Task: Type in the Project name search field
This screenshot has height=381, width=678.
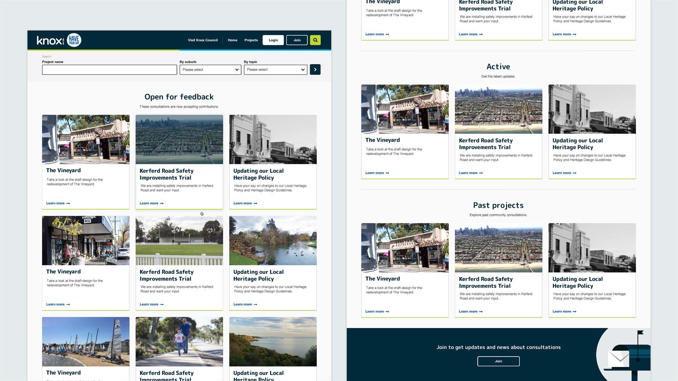Action: click(x=109, y=70)
